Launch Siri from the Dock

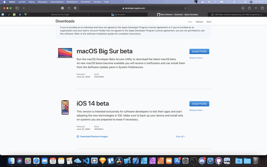[x=20, y=161]
